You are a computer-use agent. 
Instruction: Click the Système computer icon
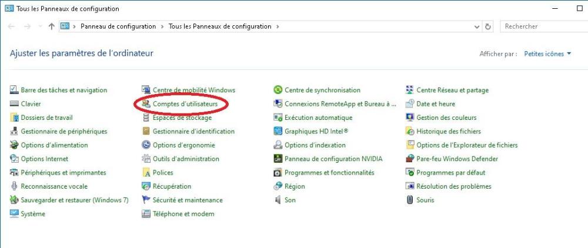[14, 214]
